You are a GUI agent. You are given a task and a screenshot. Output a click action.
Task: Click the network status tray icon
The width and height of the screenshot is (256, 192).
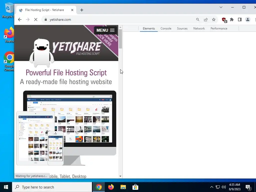pos(218,187)
